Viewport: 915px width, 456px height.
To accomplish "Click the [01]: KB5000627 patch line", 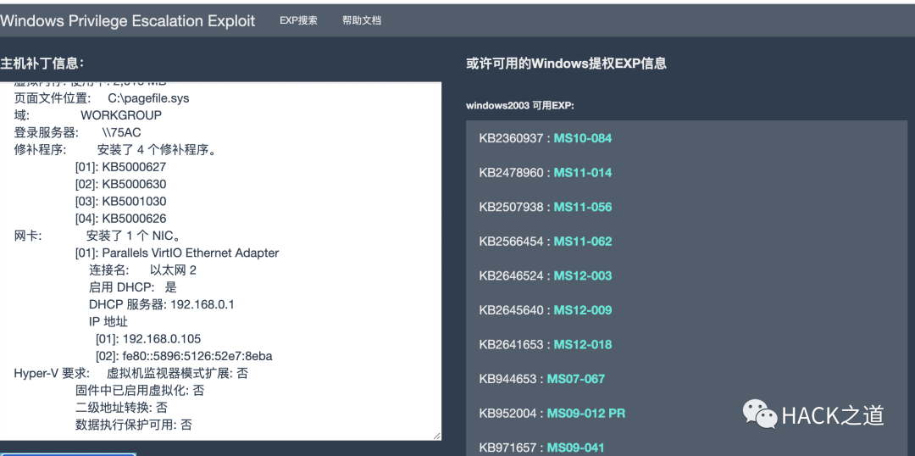I will [x=121, y=167].
